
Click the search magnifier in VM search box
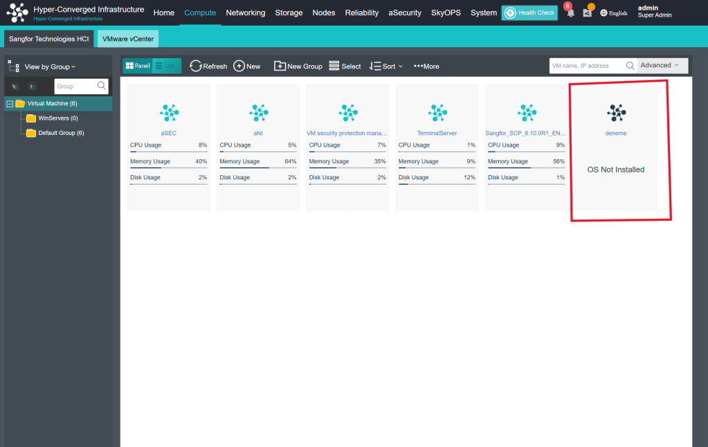point(630,66)
